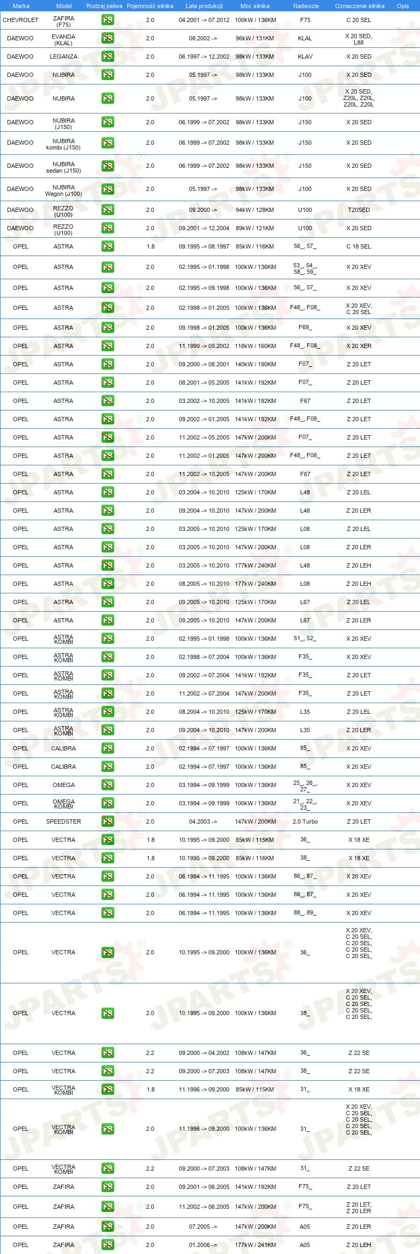Click fuel icon in Nubira kombi (J150) row
Viewport: 420px width, 1254px height.
pos(107,143)
